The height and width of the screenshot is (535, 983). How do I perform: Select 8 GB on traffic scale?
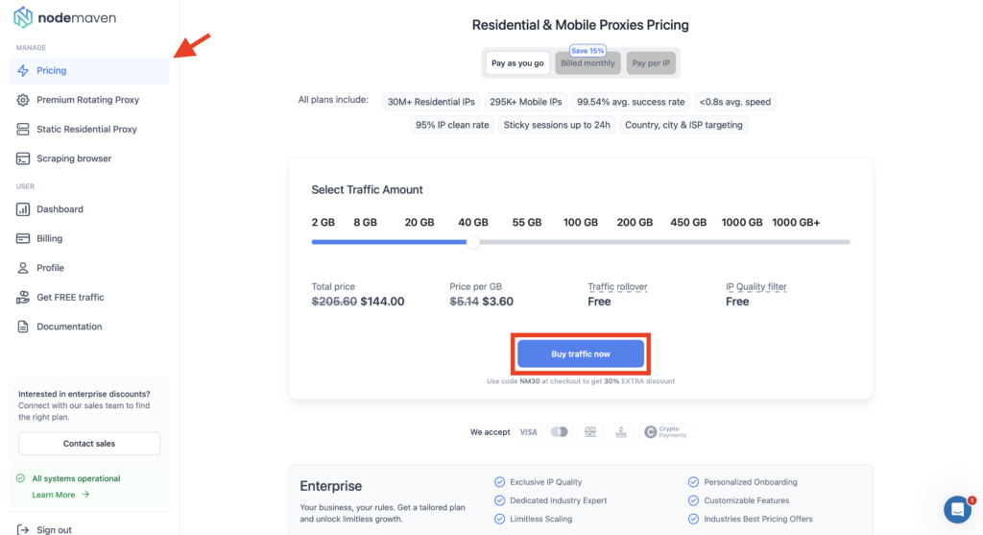366,223
